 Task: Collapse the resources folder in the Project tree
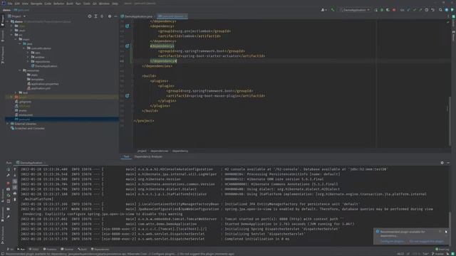20,70
